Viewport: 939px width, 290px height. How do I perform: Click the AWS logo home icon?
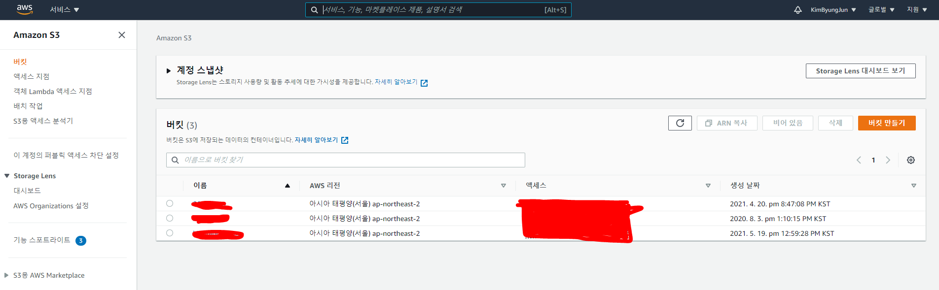(25, 9)
